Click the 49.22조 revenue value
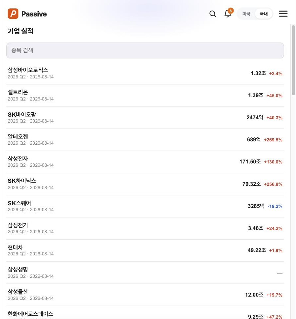 click(257, 250)
